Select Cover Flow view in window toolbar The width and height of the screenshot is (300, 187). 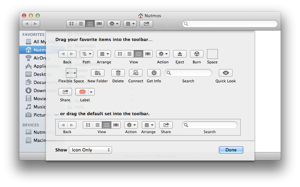(99, 24)
